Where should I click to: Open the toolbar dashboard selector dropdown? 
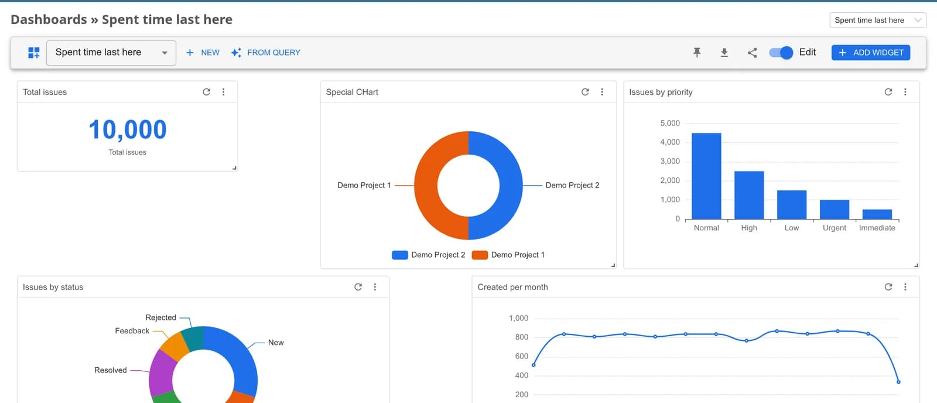[x=111, y=53]
